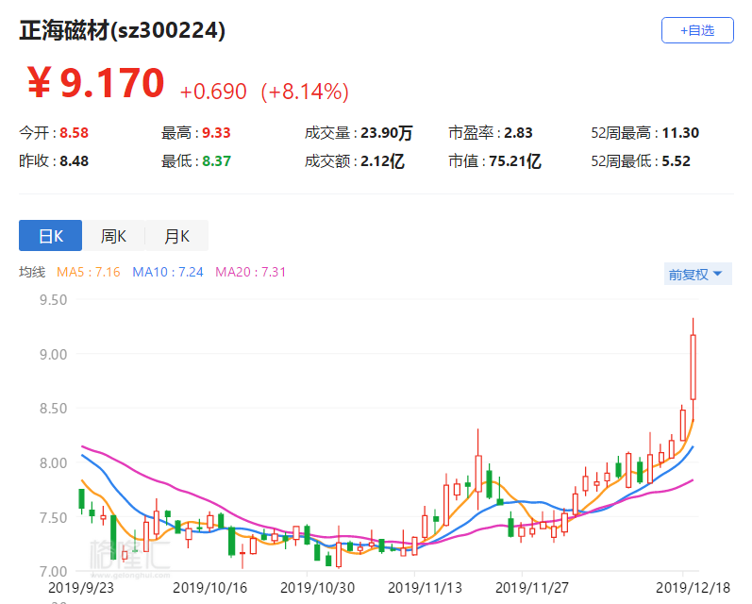The height and width of the screenshot is (604, 752).
Task: Select the MA20 : 7.31 indicator label
Action: click(x=250, y=272)
